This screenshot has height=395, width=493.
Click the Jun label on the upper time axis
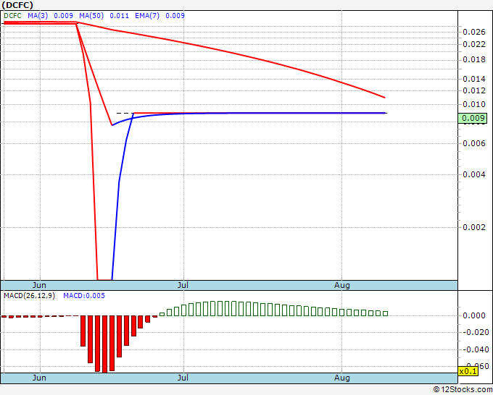coord(39,285)
